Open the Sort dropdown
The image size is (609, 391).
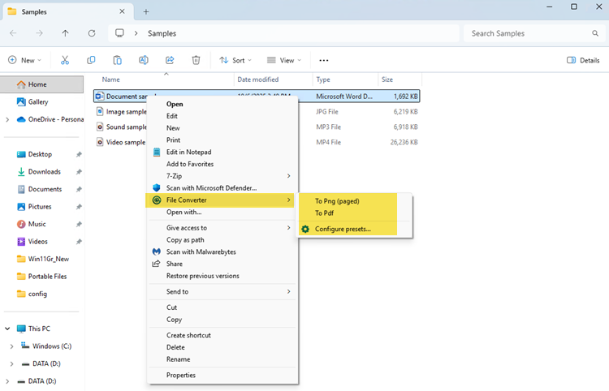(x=235, y=60)
